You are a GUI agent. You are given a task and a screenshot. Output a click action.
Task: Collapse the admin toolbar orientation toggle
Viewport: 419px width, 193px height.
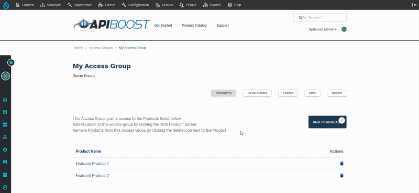(414, 5)
